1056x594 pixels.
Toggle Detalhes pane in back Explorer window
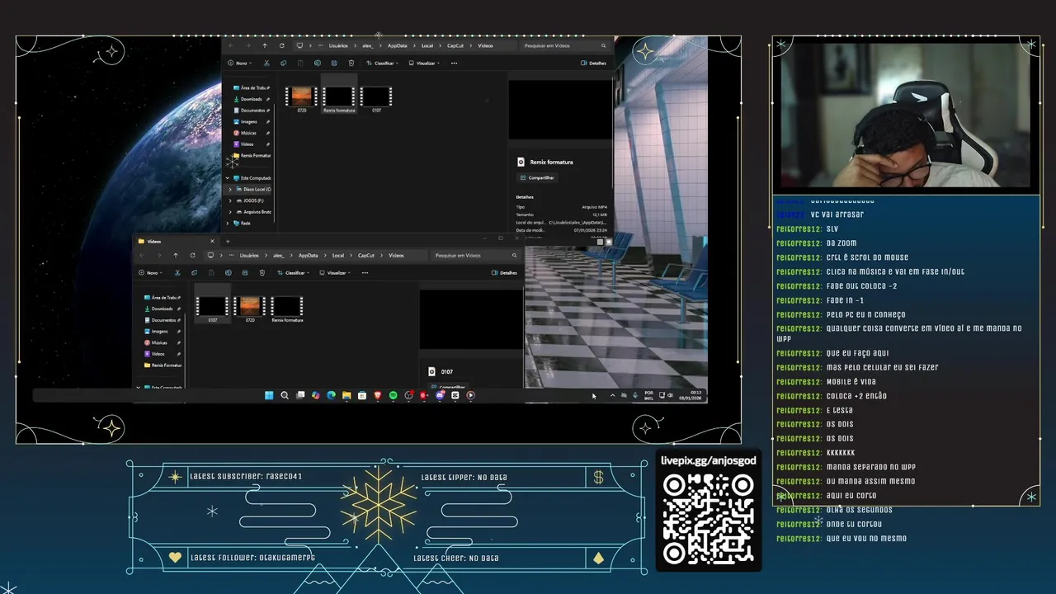pyautogui.click(x=593, y=63)
